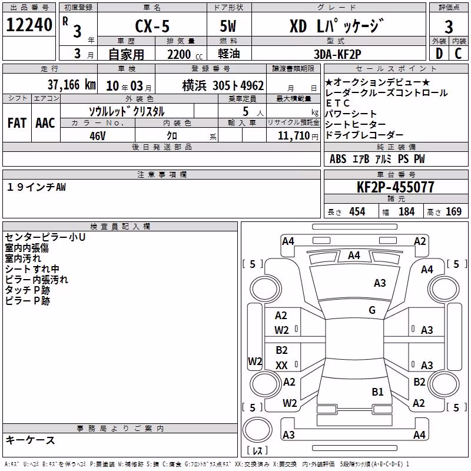The image size is (471, 471).
Task: Click the interior grade C
Action: coord(458,54)
